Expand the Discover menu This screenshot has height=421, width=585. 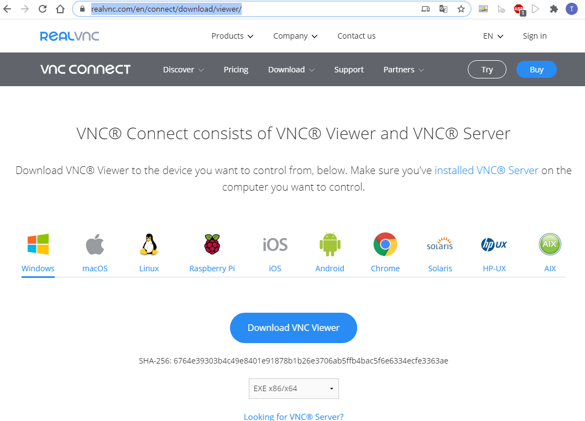coord(184,70)
